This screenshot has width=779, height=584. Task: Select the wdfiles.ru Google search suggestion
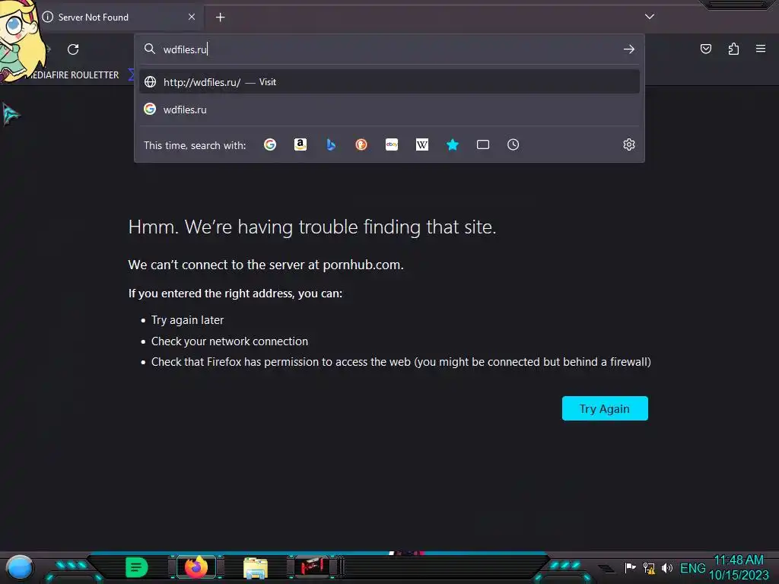389,109
